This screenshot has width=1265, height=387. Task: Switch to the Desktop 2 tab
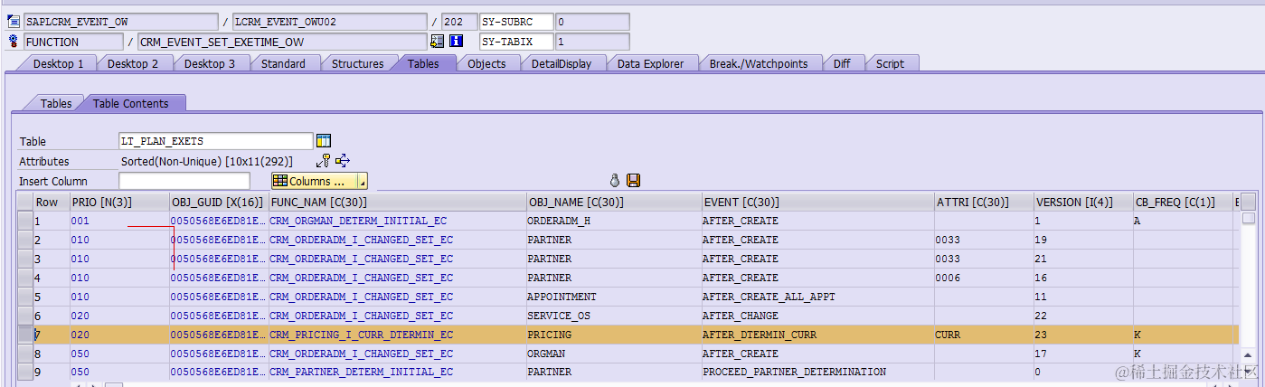(x=133, y=63)
